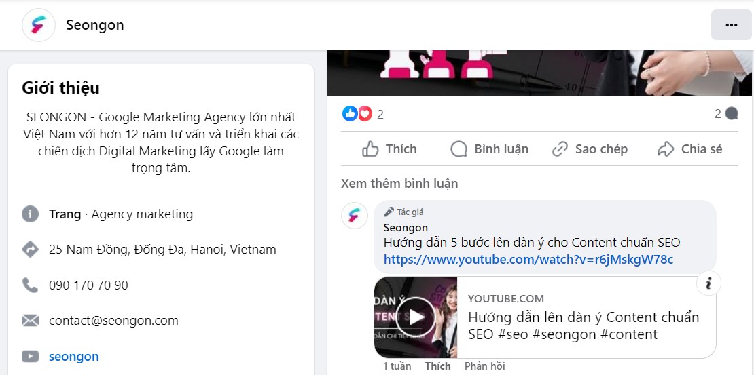Click the address direction arrow icon

click(x=30, y=250)
